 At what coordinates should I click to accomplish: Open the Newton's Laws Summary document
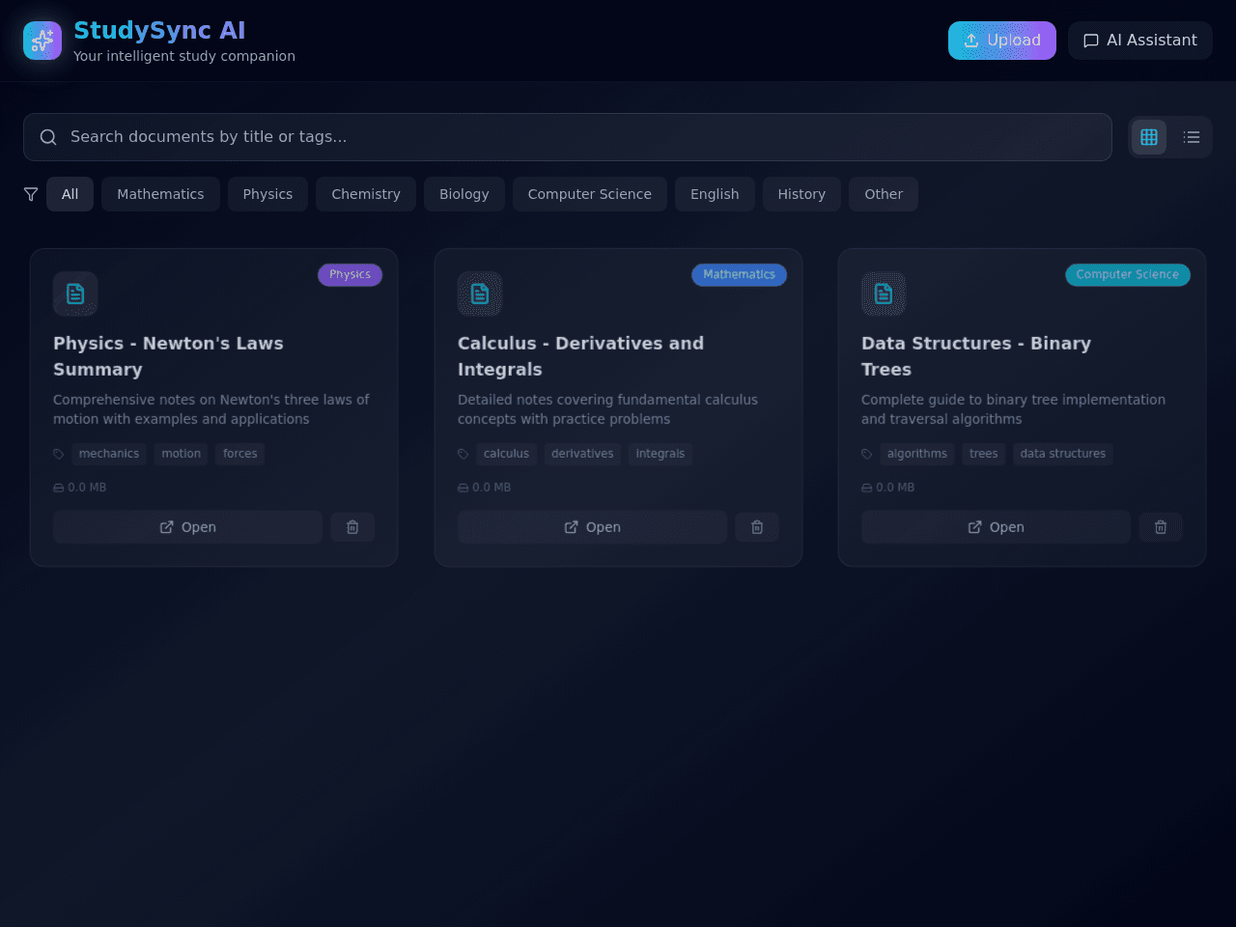point(188,527)
